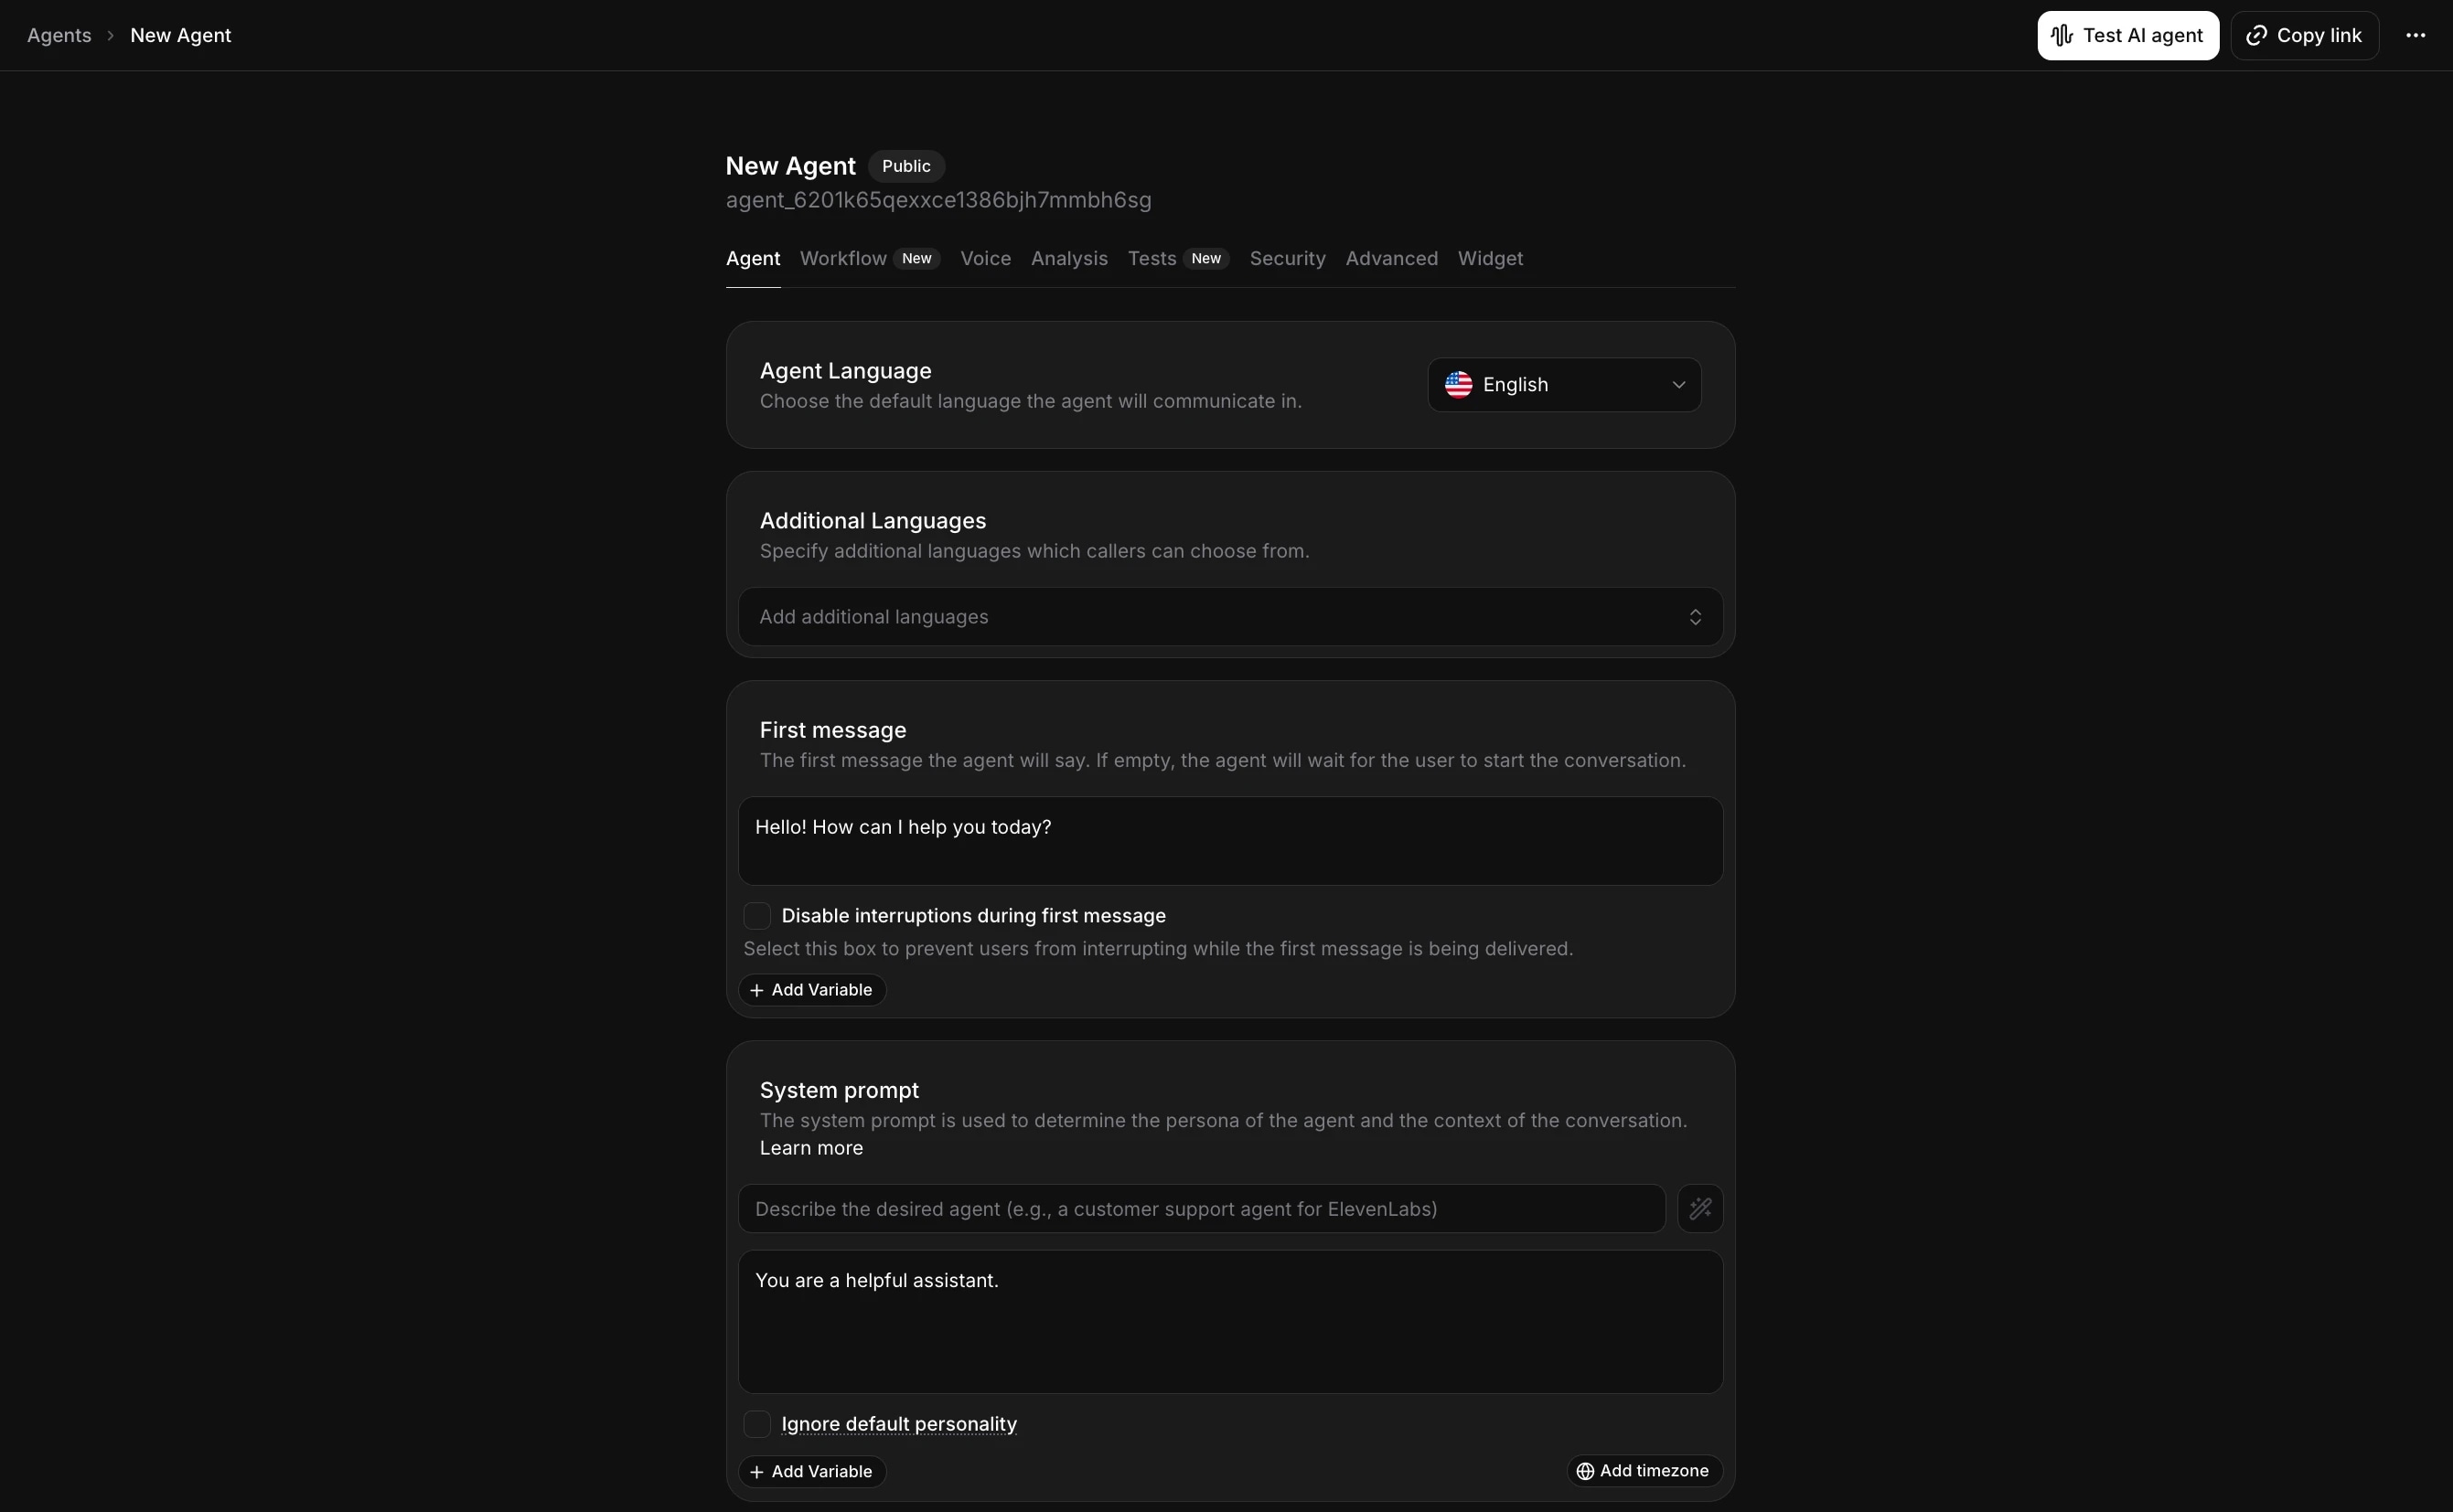Click the up-down chevron in Add additional languages
The height and width of the screenshot is (1512, 2453).
click(x=1696, y=617)
